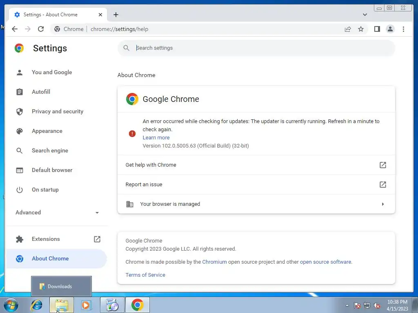Close the Settings - About Chrome tab
Screen dimensions: 418x313
point(100,15)
